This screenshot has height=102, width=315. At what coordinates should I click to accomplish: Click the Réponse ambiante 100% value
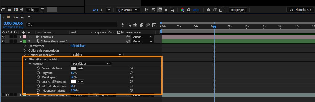75,90
